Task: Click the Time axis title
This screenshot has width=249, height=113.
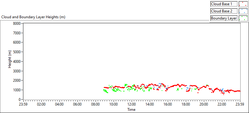Action: [x=131, y=109]
